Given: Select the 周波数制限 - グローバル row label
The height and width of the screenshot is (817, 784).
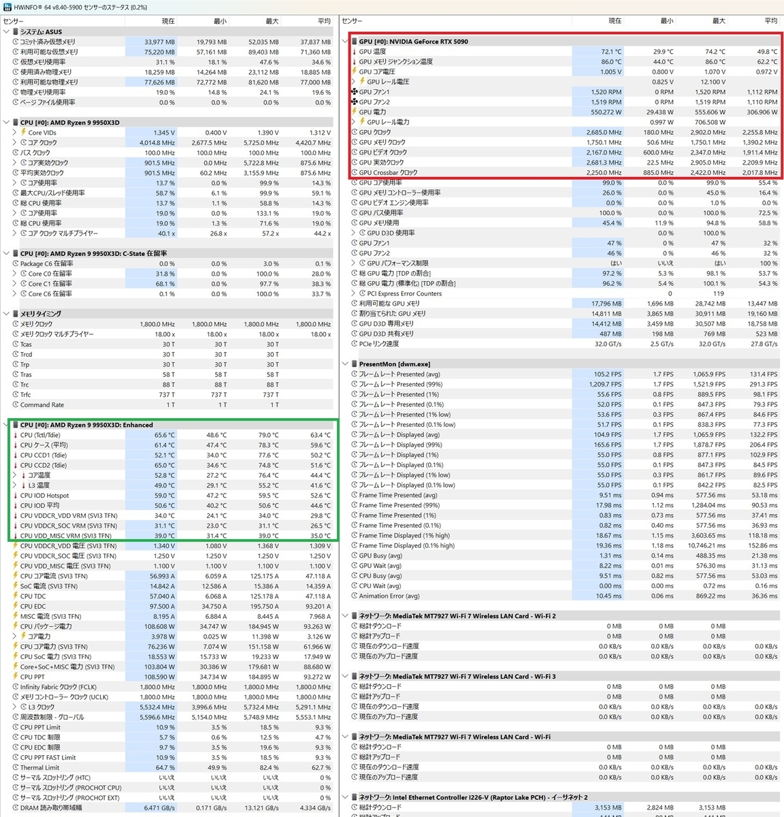Looking at the screenshot, I should (x=52, y=717).
